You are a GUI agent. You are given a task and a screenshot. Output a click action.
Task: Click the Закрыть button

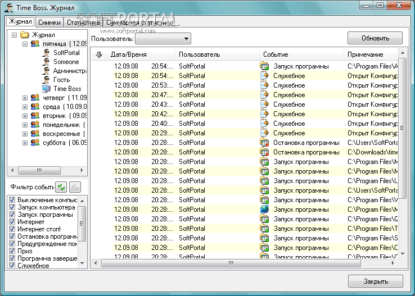click(x=376, y=281)
